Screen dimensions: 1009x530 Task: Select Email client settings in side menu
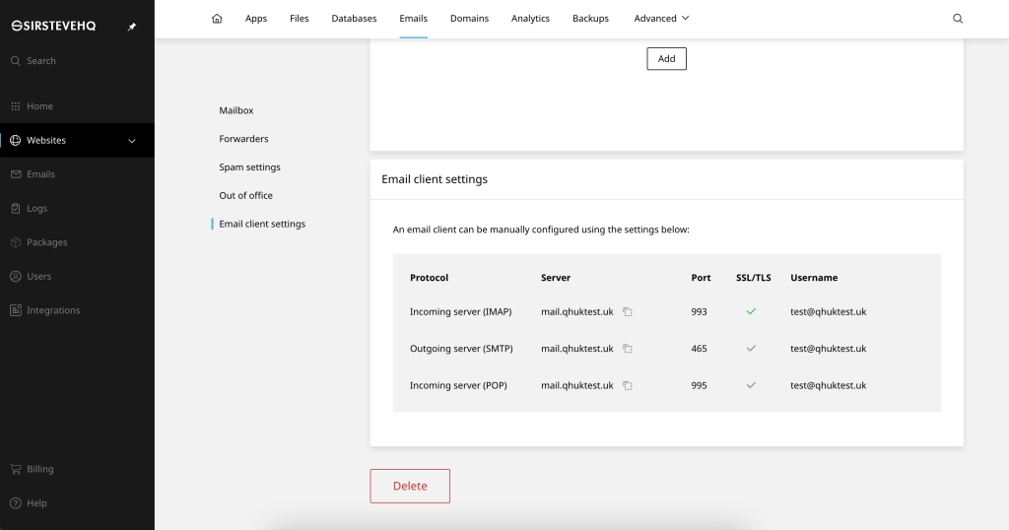point(262,224)
